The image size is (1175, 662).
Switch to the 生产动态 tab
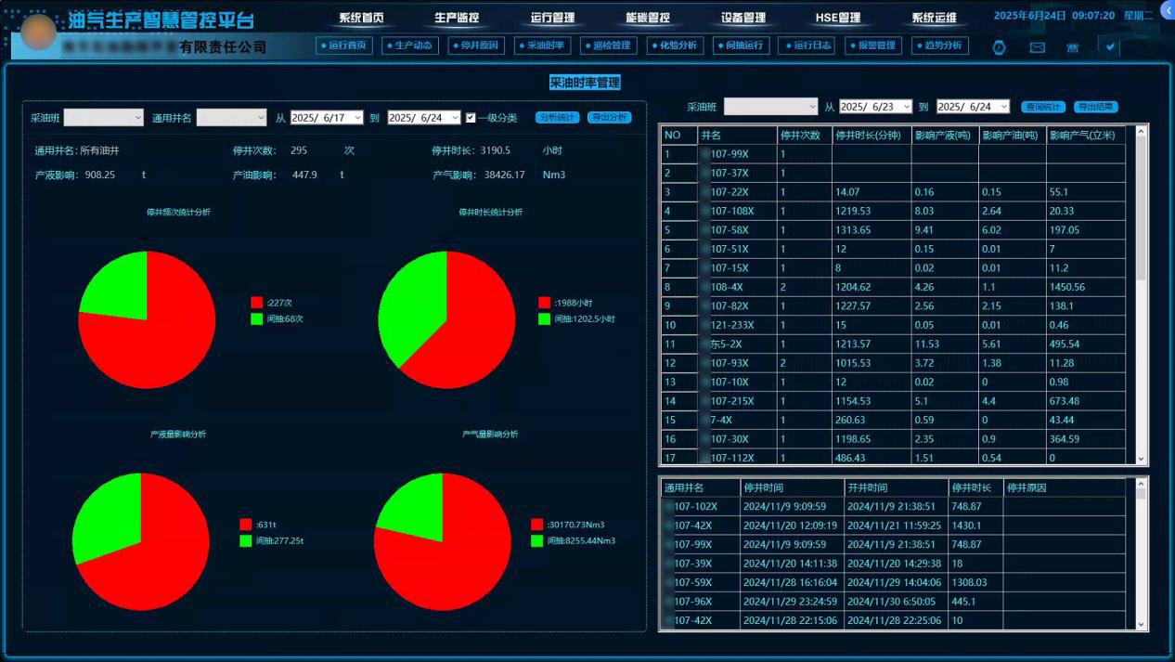(x=409, y=45)
